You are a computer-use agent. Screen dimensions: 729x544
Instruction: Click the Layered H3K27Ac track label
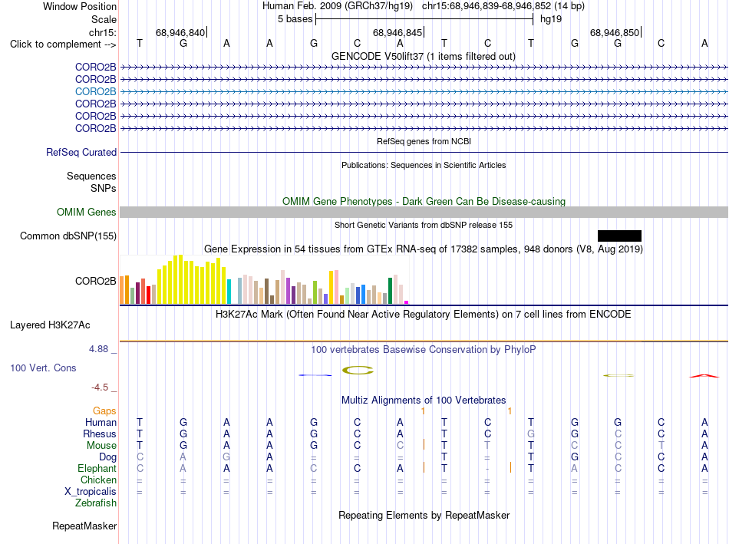click(50, 325)
